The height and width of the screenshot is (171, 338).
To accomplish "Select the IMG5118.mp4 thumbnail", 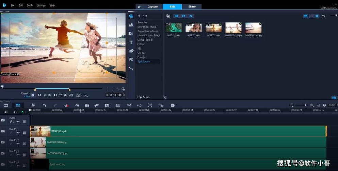I will tap(174, 28).
